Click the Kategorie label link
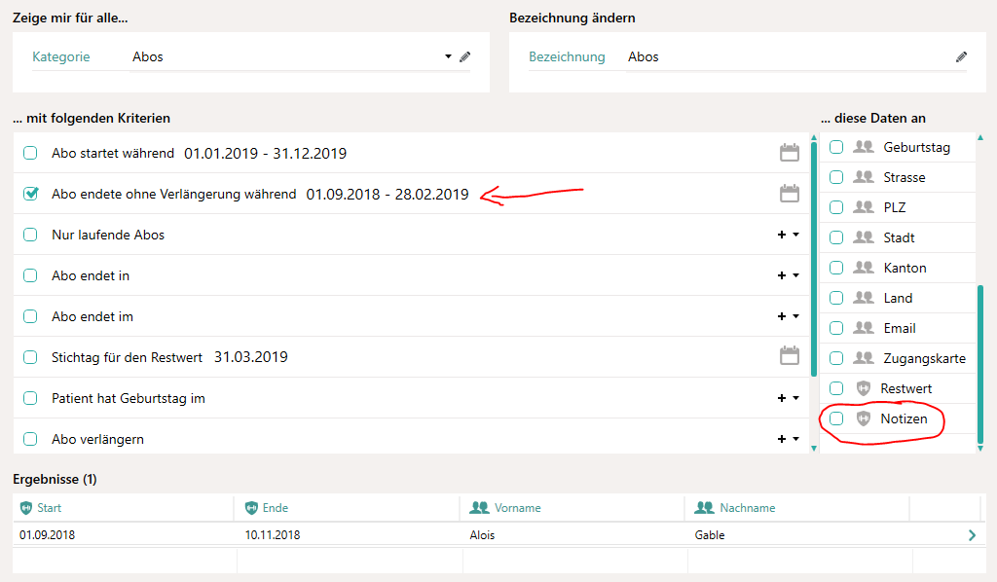 [x=61, y=56]
